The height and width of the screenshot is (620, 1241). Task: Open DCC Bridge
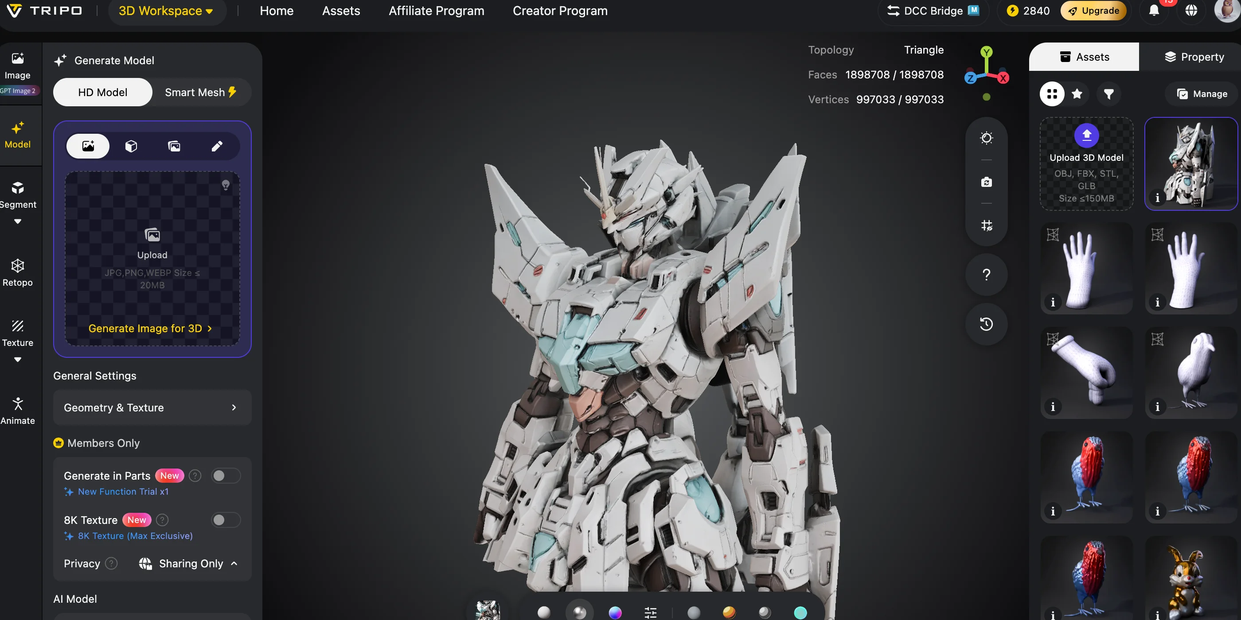pos(933,11)
